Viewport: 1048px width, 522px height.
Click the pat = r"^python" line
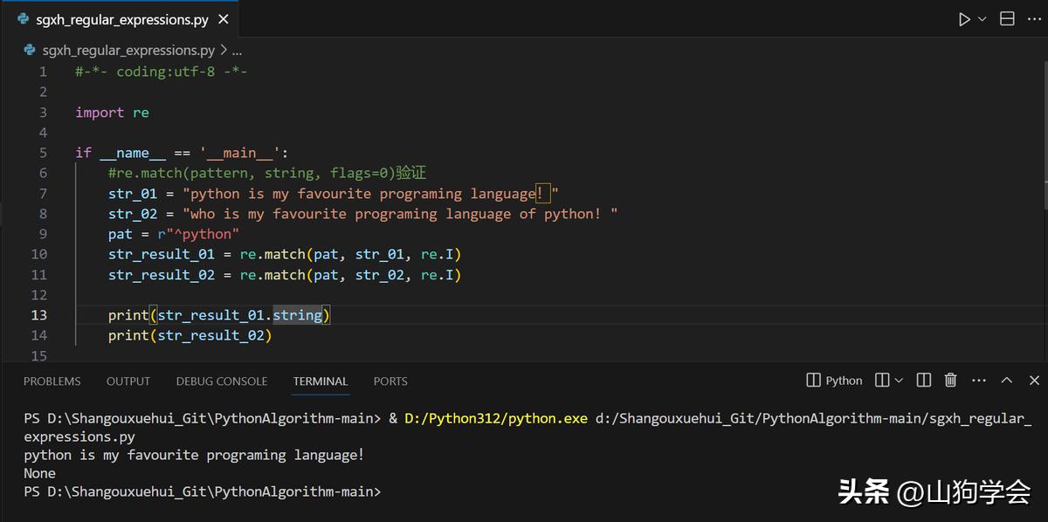(x=174, y=234)
